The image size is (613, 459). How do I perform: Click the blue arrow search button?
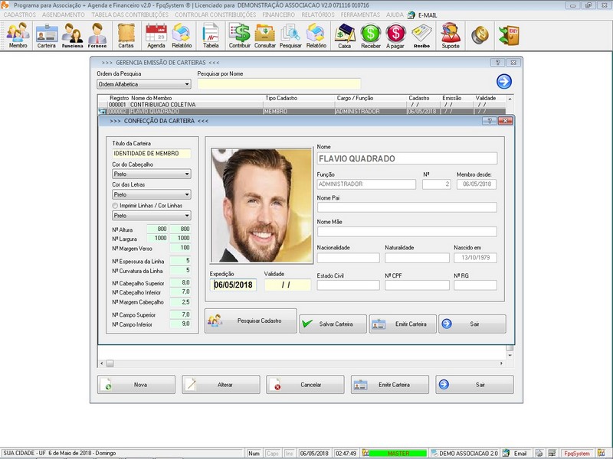[x=503, y=83]
